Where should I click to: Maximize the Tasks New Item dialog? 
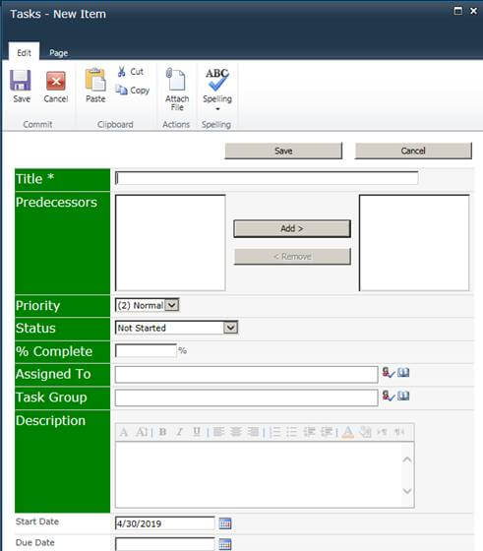(x=458, y=11)
